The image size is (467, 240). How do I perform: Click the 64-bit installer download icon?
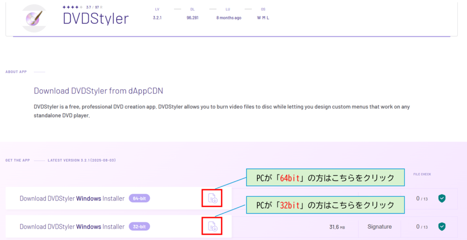213,198
